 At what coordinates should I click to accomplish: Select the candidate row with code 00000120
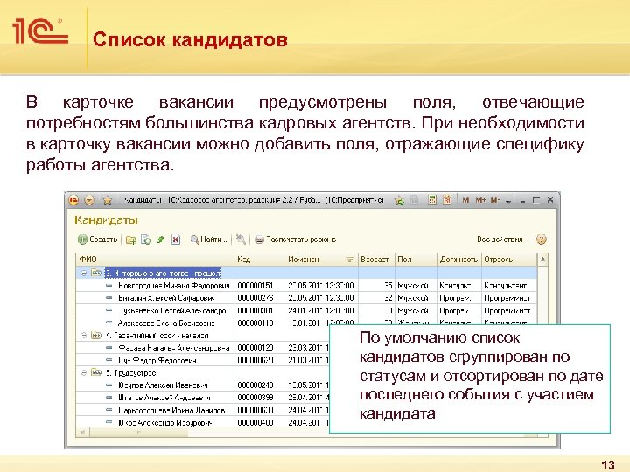203,347
